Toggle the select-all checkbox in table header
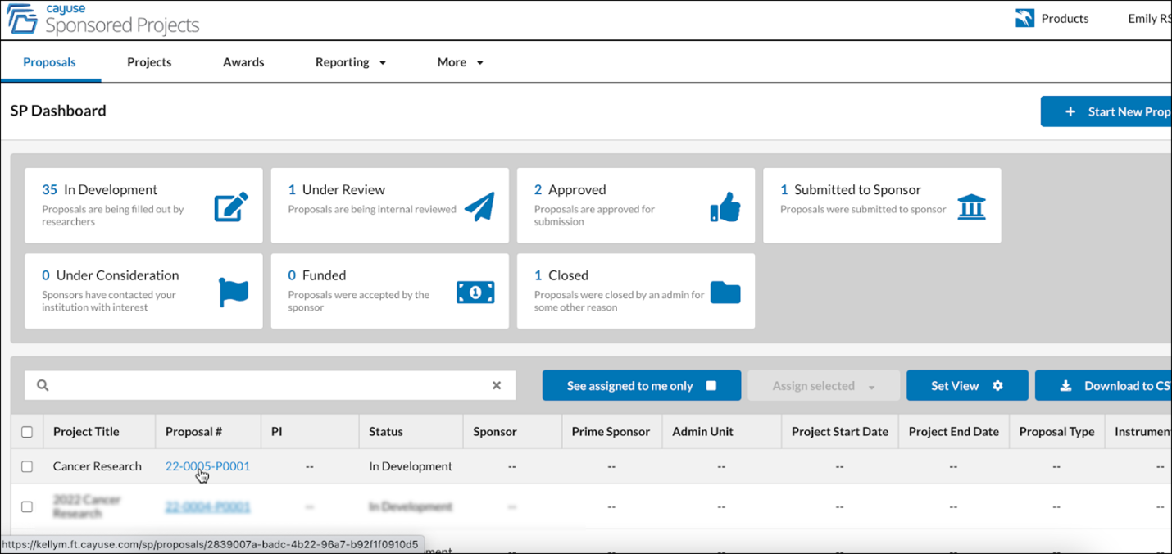The image size is (1172, 554). click(27, 432)
